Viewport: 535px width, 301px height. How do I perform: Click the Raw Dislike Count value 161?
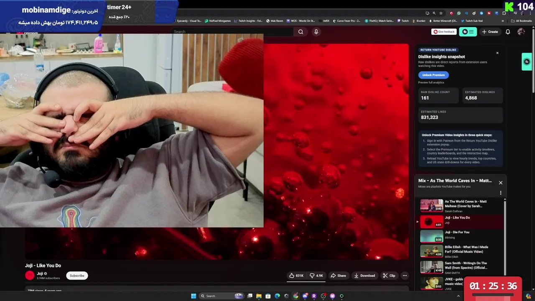425,98
